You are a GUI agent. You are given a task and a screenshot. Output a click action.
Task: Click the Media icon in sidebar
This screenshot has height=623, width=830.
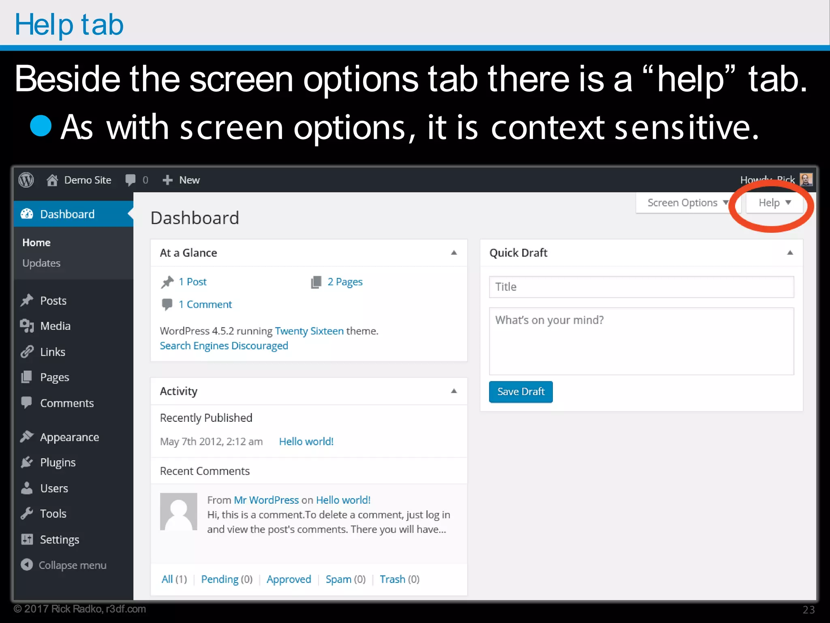pyautogui.click(x=27, y=326)
